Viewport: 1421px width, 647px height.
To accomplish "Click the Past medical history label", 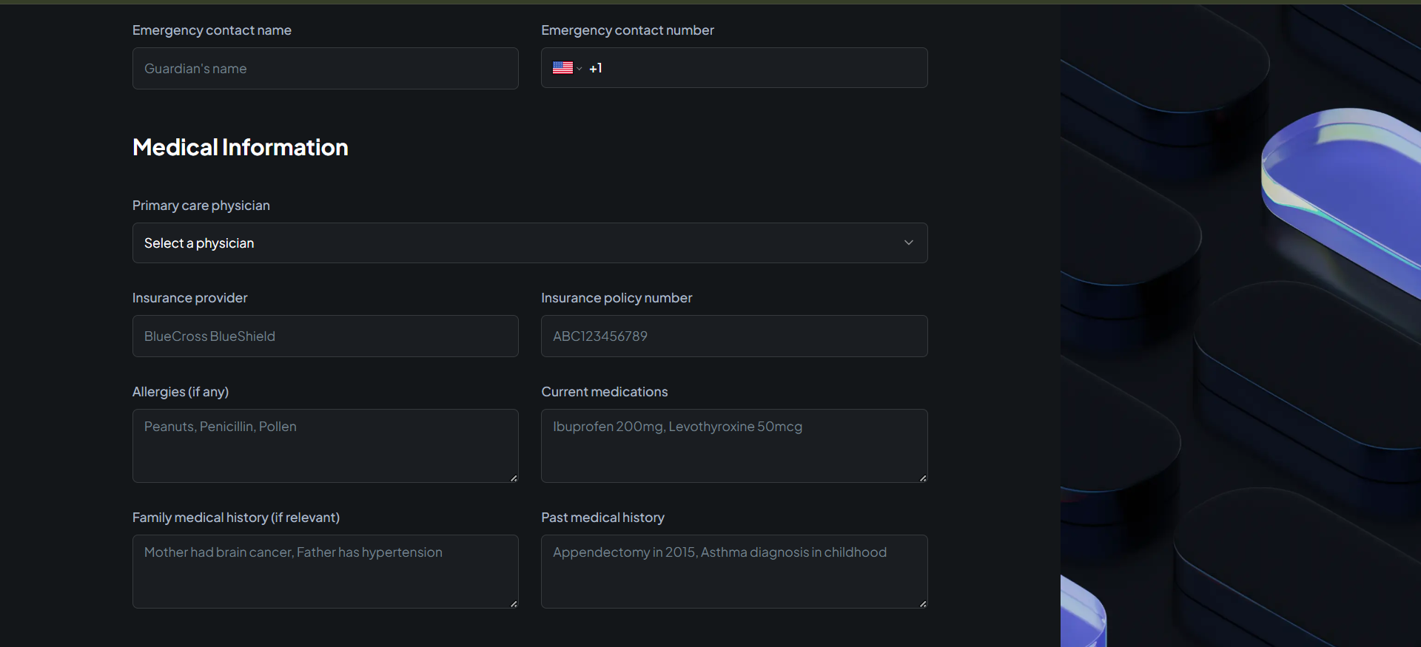I will [603, 518].
